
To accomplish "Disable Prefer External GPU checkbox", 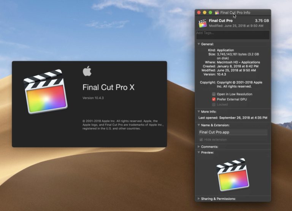I will [214, 99].
